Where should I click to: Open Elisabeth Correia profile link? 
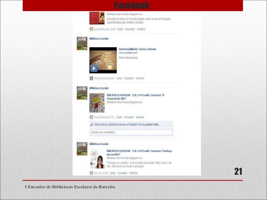click(137, 125)
